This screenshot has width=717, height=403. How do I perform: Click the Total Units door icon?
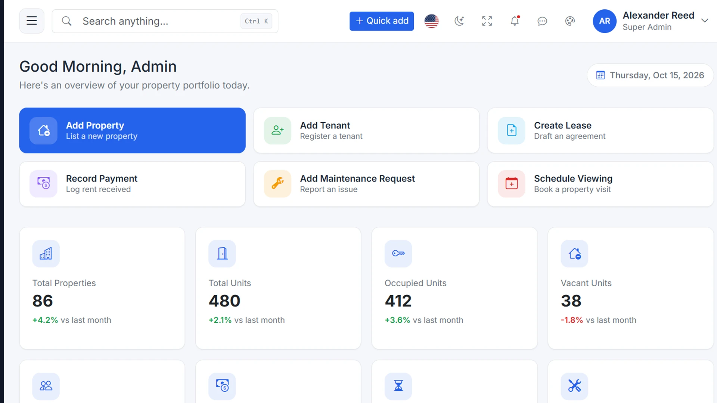(x=222, y=254)
